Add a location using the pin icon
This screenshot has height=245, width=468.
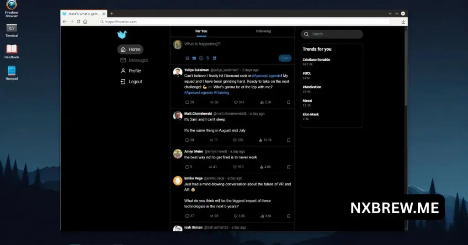tap(207, 58)
